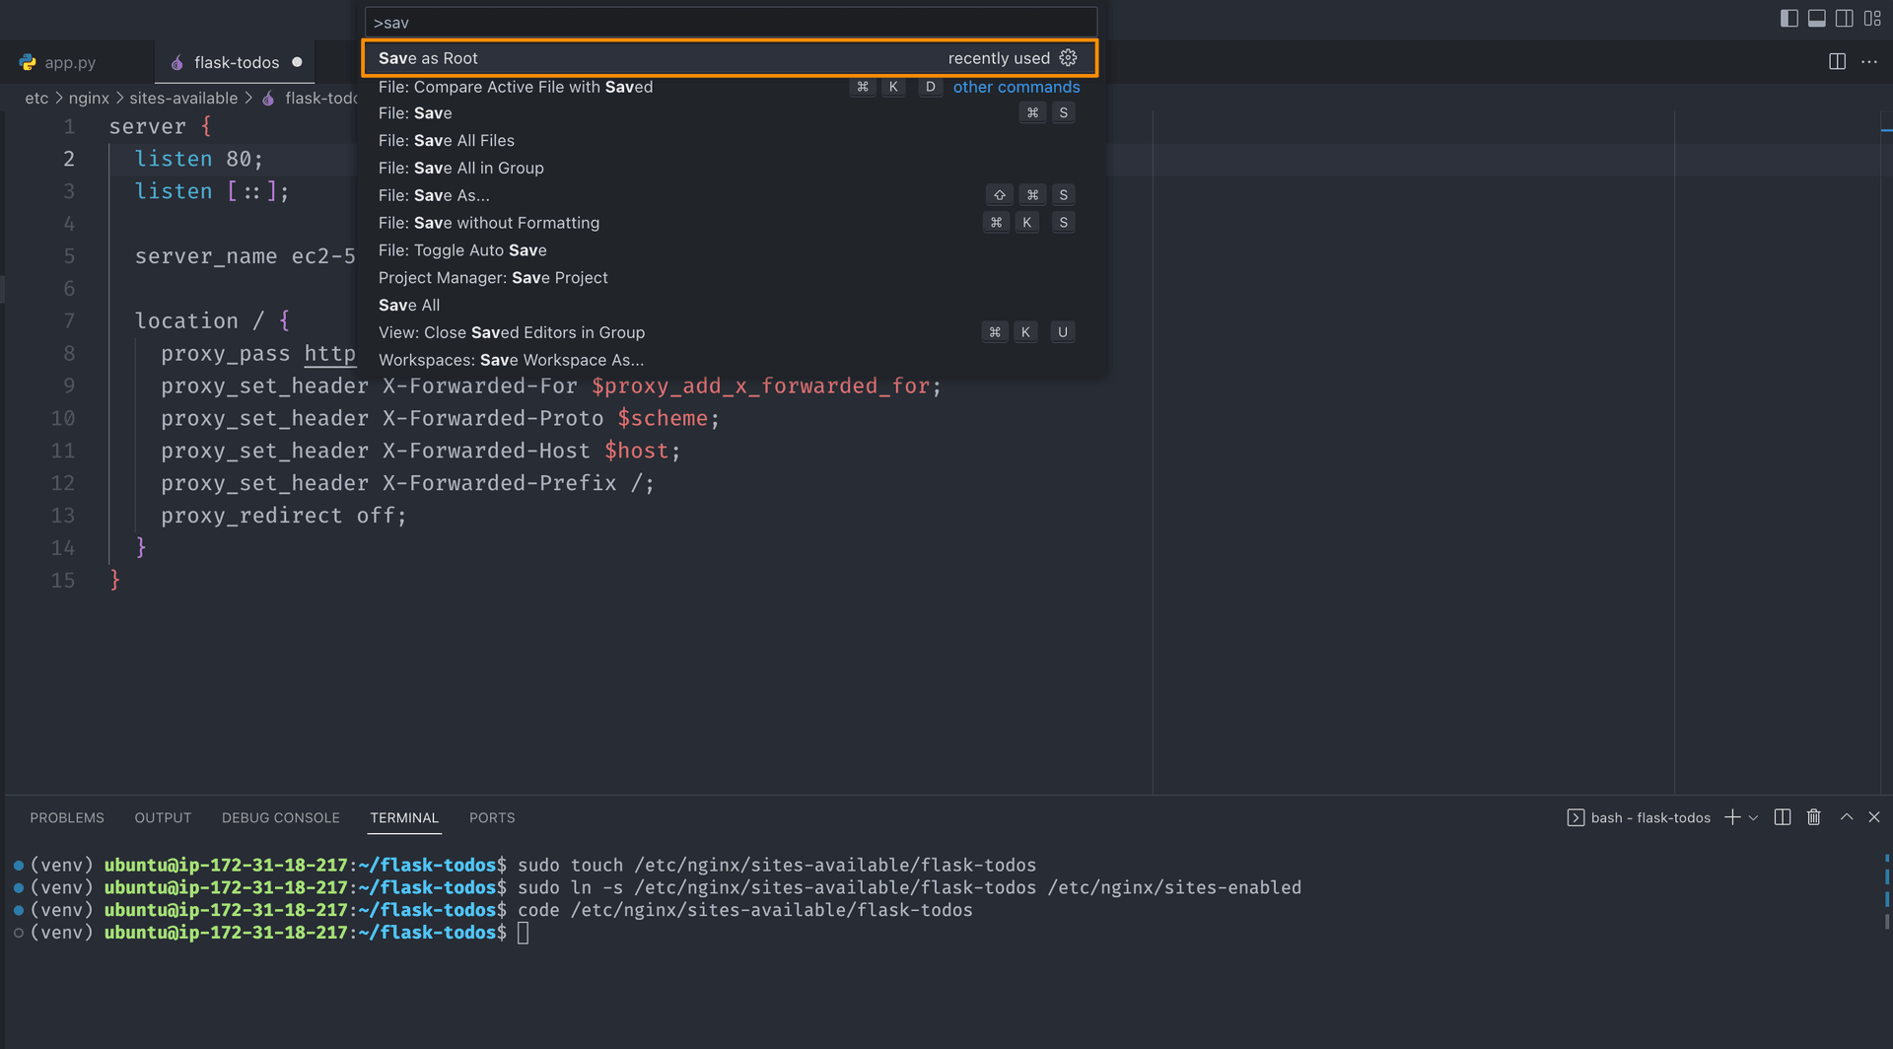Click etc breadcrumb segment
Viewport: 1893px width, 1049px height.
pos(36,99)
